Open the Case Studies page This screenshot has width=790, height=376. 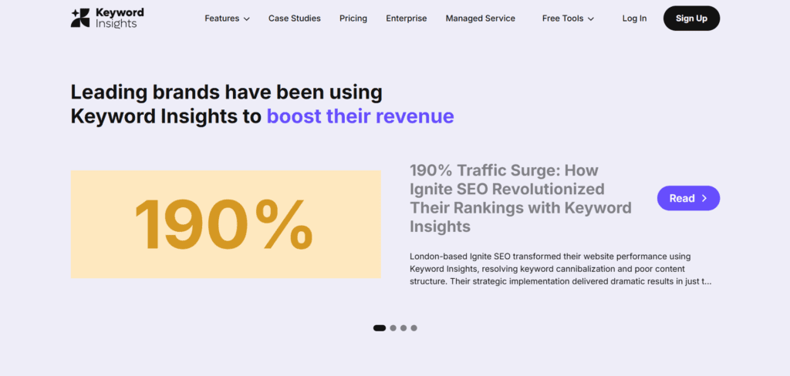pyautogui.click(x=294, y=18)
